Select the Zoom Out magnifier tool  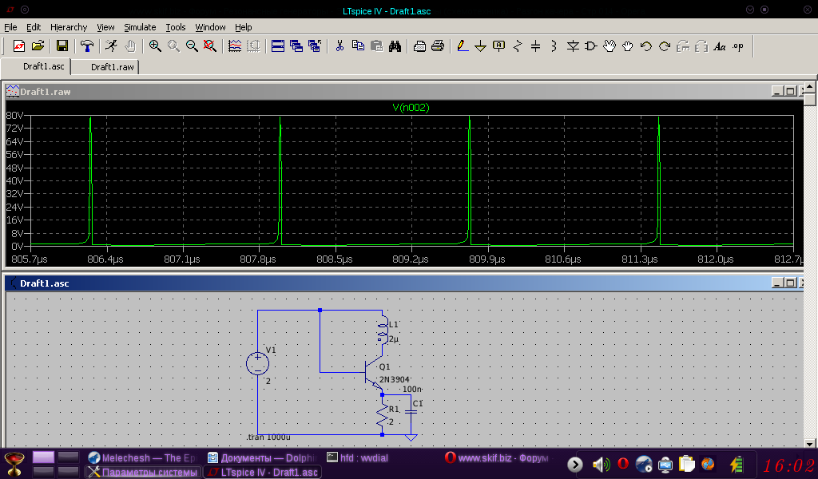(192, 46)
